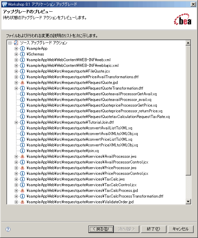Expand the PriceProcessorControl.jcx tree node
This screenshot has width=198, height=238.
tap(16, 173)
